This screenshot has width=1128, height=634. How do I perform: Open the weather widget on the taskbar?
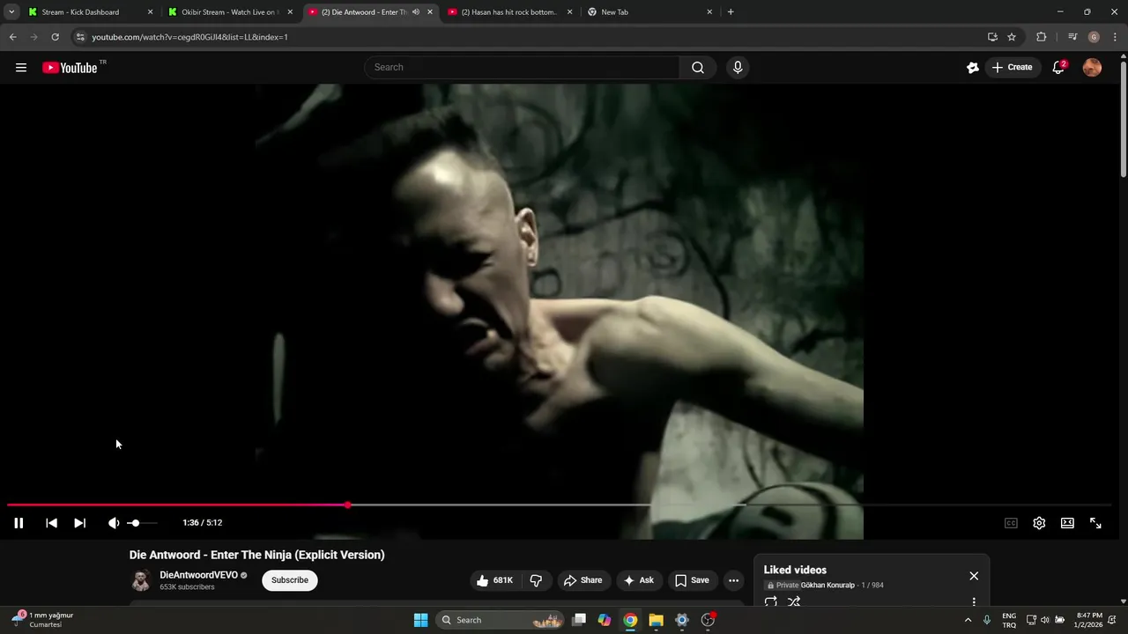[x=42, y=620]
